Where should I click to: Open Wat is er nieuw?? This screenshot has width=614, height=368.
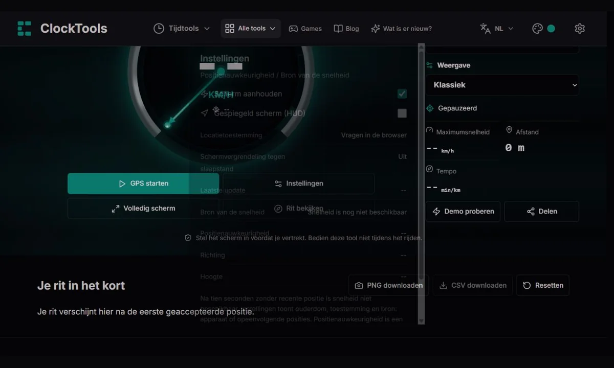click(x=401, y=29)
